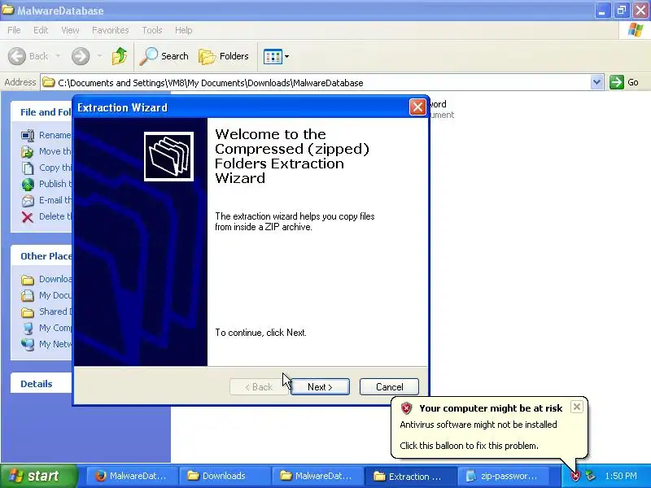The image size is (651, 488).
Task: Click the red shield icon in the balloon
Action: pyautogui.click(x=406, y=408)
